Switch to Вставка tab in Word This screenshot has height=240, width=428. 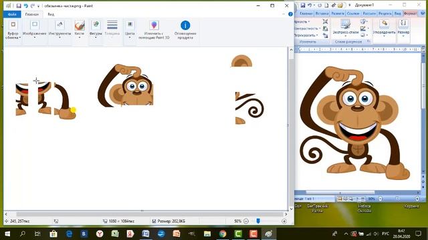pos(322,13)
